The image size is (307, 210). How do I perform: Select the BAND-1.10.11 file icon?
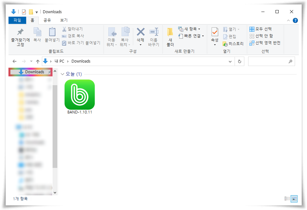point(80,94)
